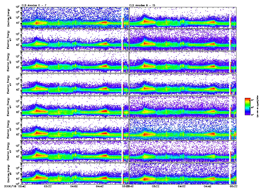Click the "03:22" time tick under Anodes 8 - 15
Viewport: 277px width, 191px height.
(156, 186)
